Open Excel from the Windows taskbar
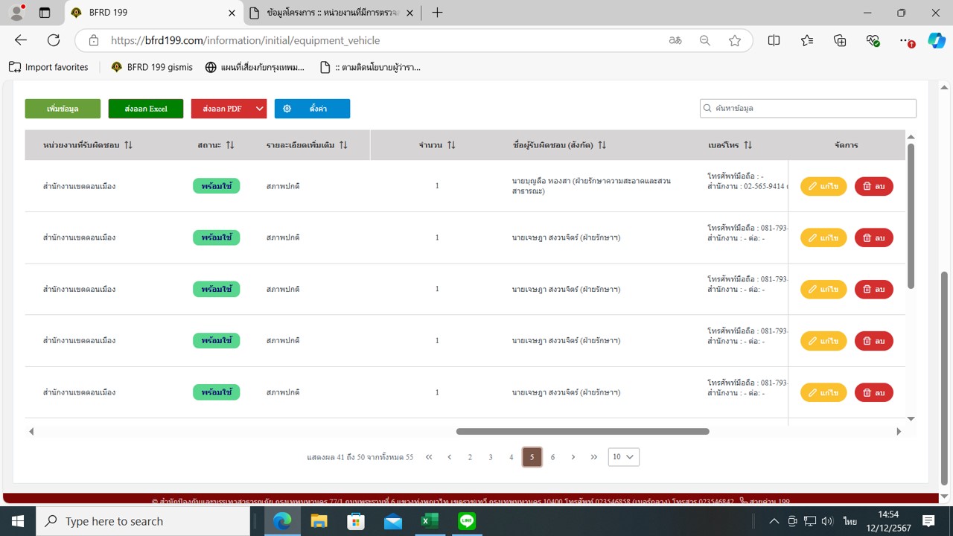Screen dimensions: 953x536 tap(430, 521)
